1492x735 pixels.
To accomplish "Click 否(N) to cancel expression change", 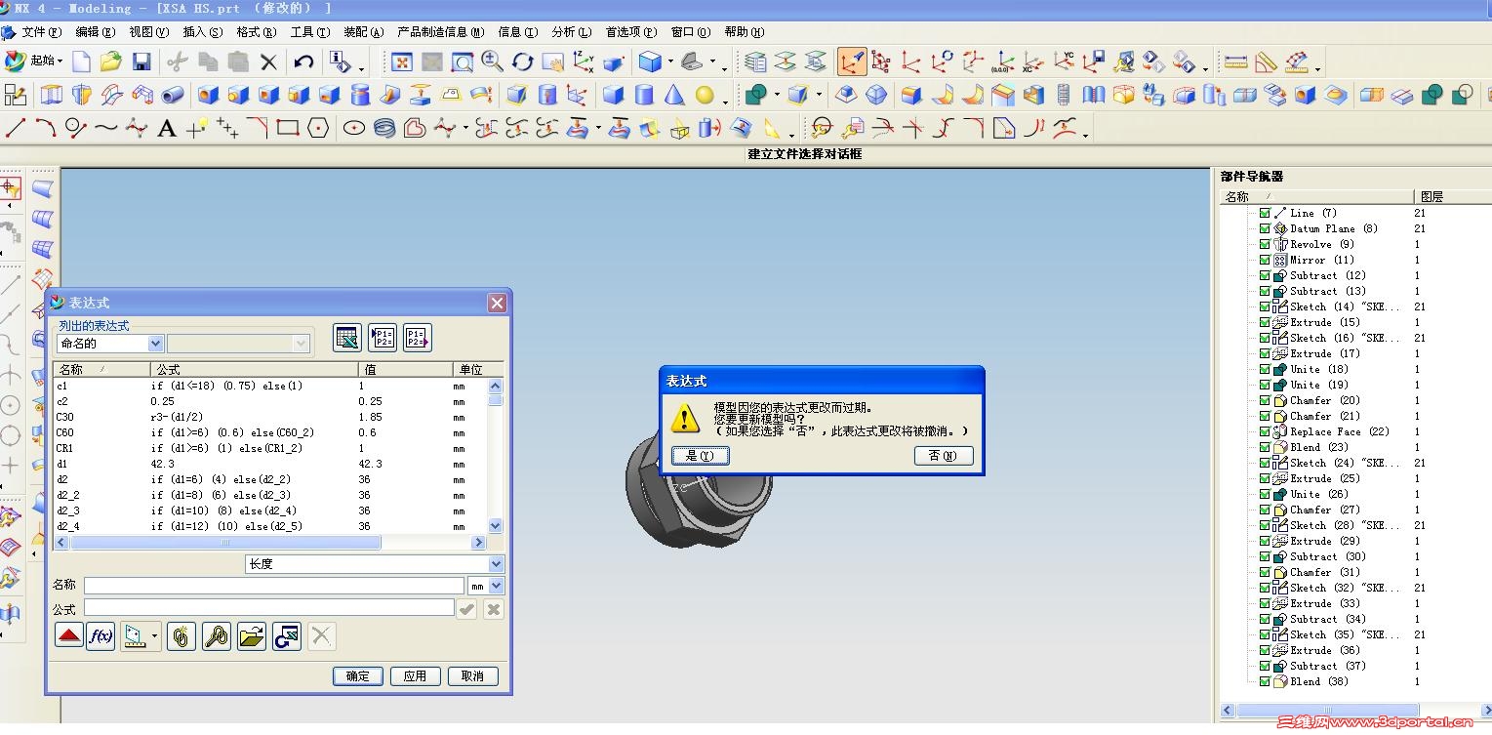I will pos(943,456).
